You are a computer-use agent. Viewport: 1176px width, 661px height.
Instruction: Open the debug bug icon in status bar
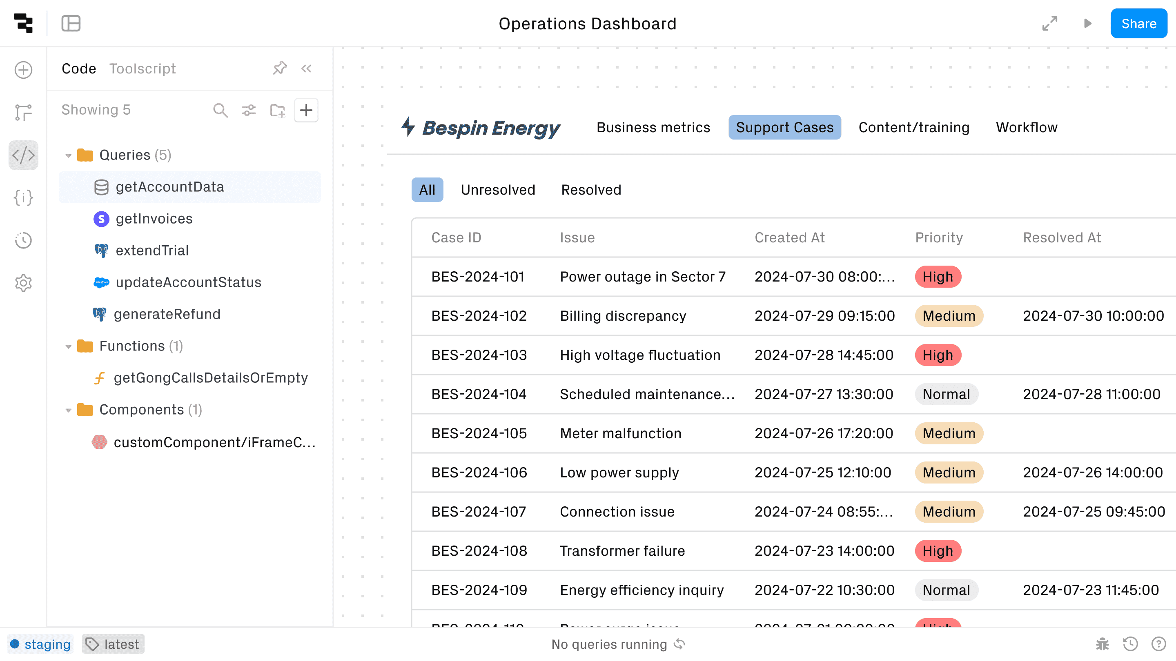pyautogui.click(x=1102, y=644)
